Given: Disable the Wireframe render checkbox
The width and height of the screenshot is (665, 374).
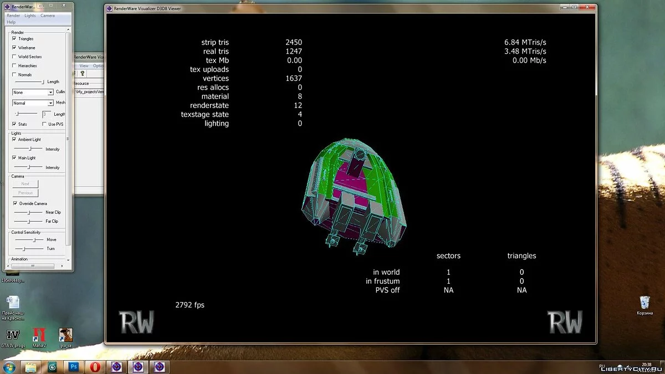Looking at the screenshot, I should coord(14,48).
